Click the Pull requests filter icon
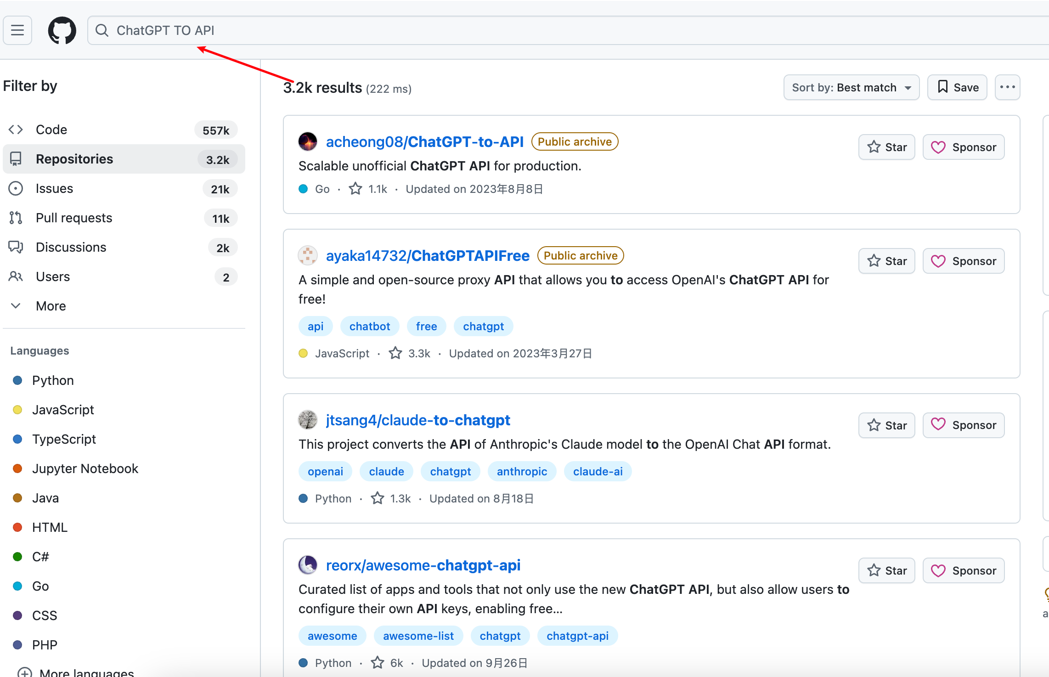1049x677 pixels. pos(16,217)
